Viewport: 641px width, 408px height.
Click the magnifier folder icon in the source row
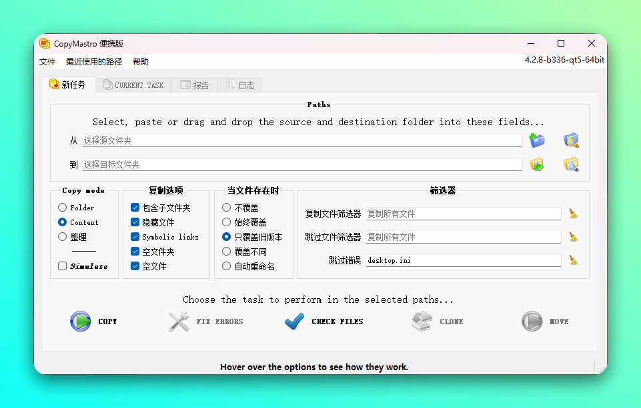click(571, 140)
